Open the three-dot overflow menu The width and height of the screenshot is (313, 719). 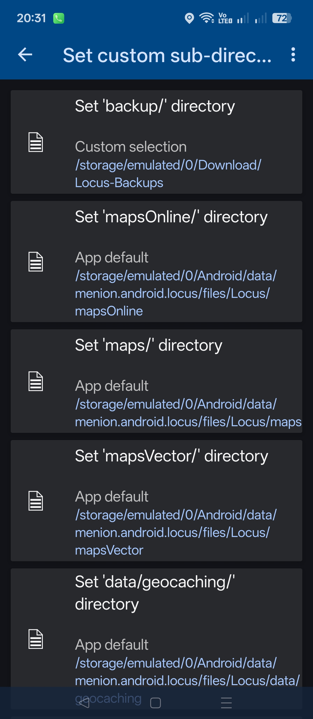pos(293,54)
